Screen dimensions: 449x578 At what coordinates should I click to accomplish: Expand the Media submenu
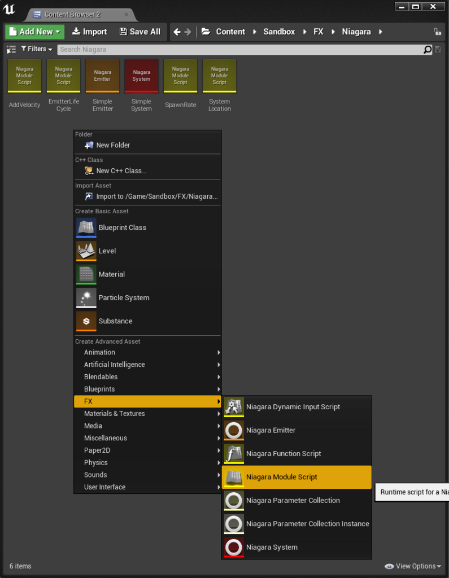coord(147,426)
